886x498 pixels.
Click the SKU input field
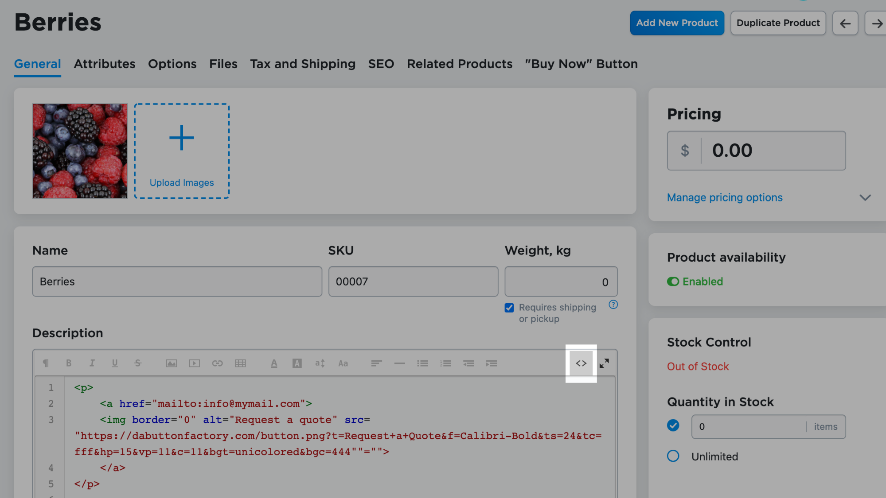tap(413, 282)
